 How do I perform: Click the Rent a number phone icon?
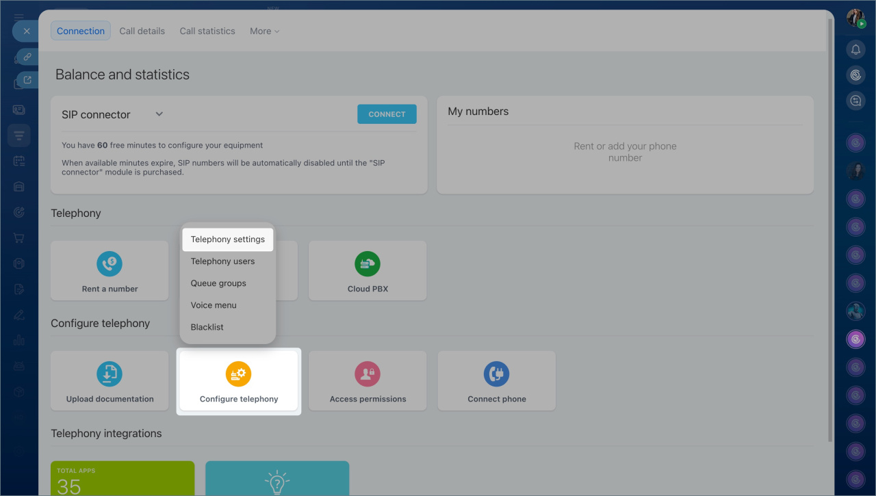click(x=109, y=264)
